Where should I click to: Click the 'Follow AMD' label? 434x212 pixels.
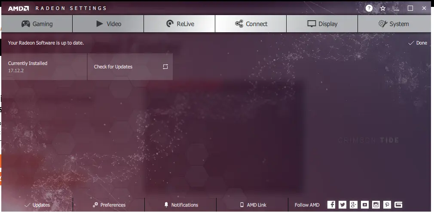point(307,205)
